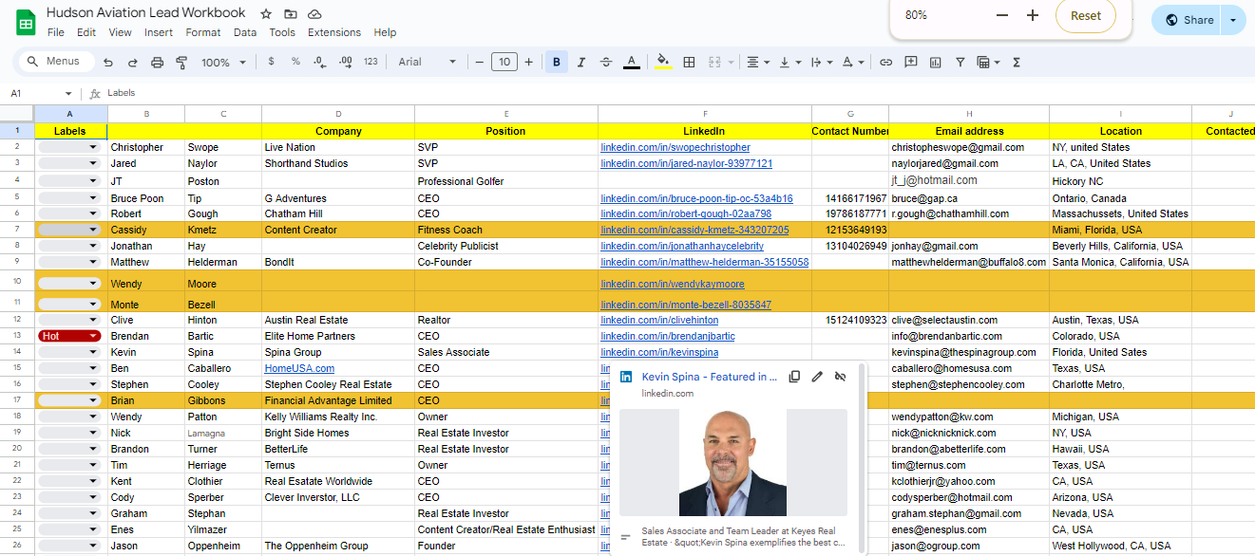
Task: Choose the text color
Action: pos(631,63)
